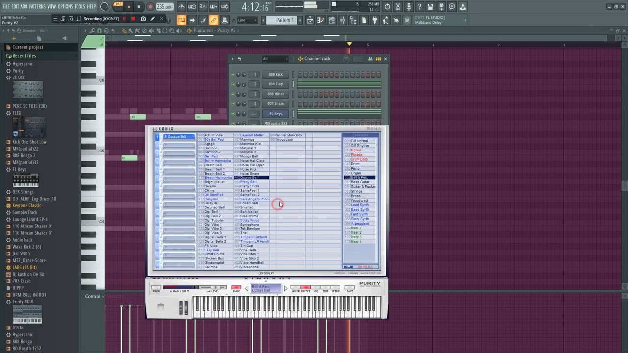Viewport: 628px width, 353px height.
Task: Select Keyzone Classic in the browser
Action: click(x=27, y=206)
